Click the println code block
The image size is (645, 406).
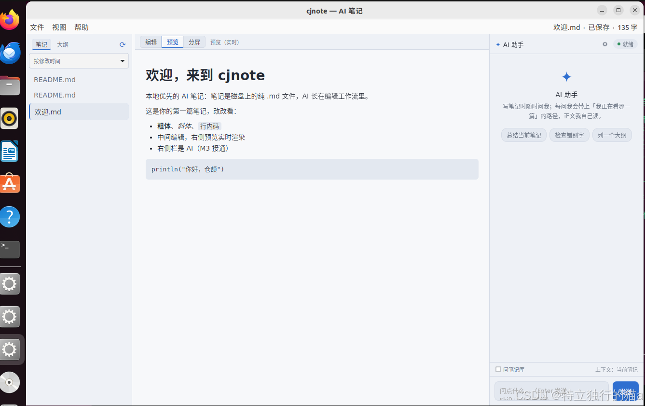coord(312,169)
